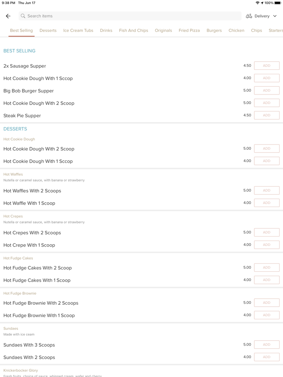
Task: Add Hot Waffles With 2 Scoops
Action: (x=266, y=191)
